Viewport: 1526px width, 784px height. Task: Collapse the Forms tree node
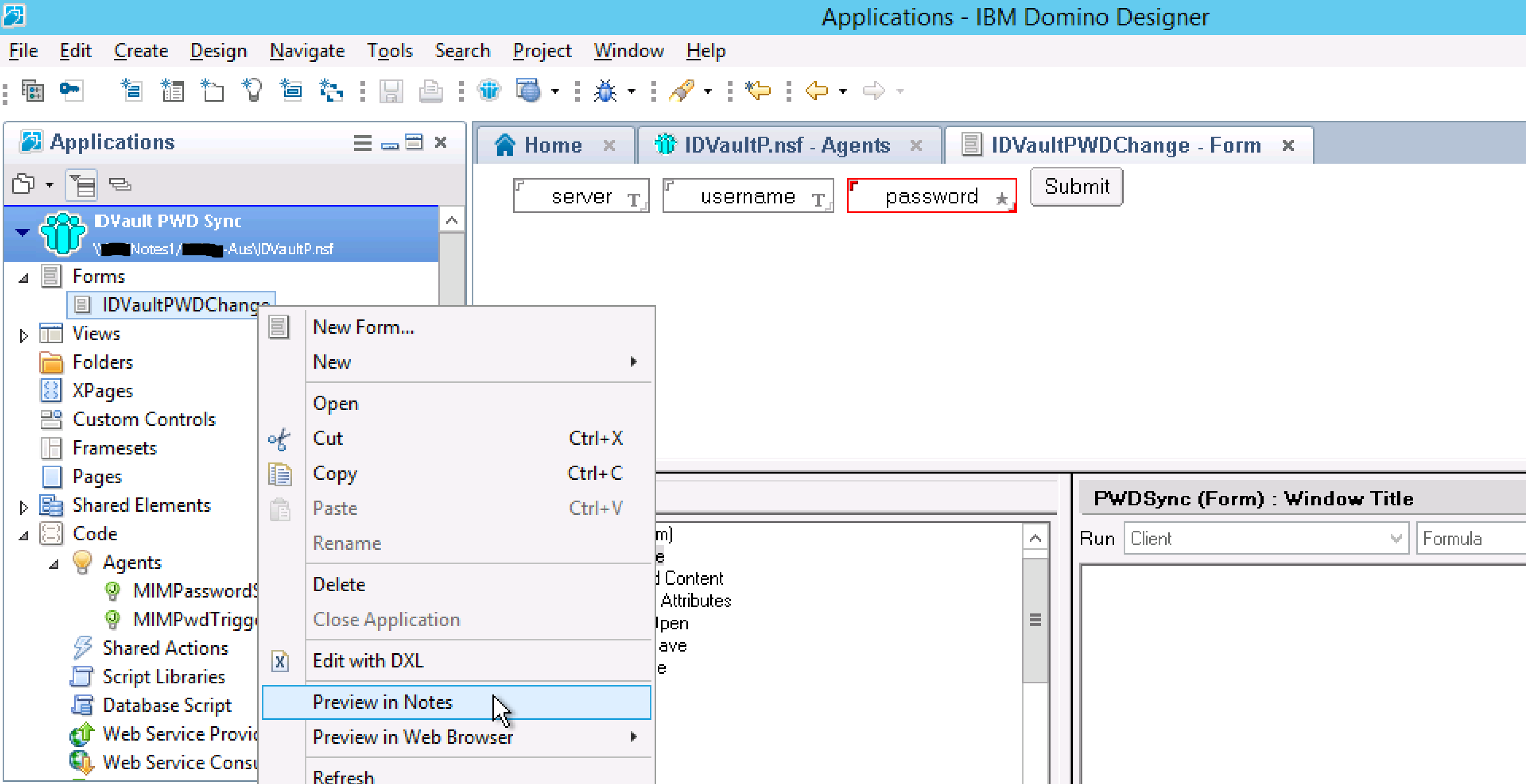click(24, 278)
